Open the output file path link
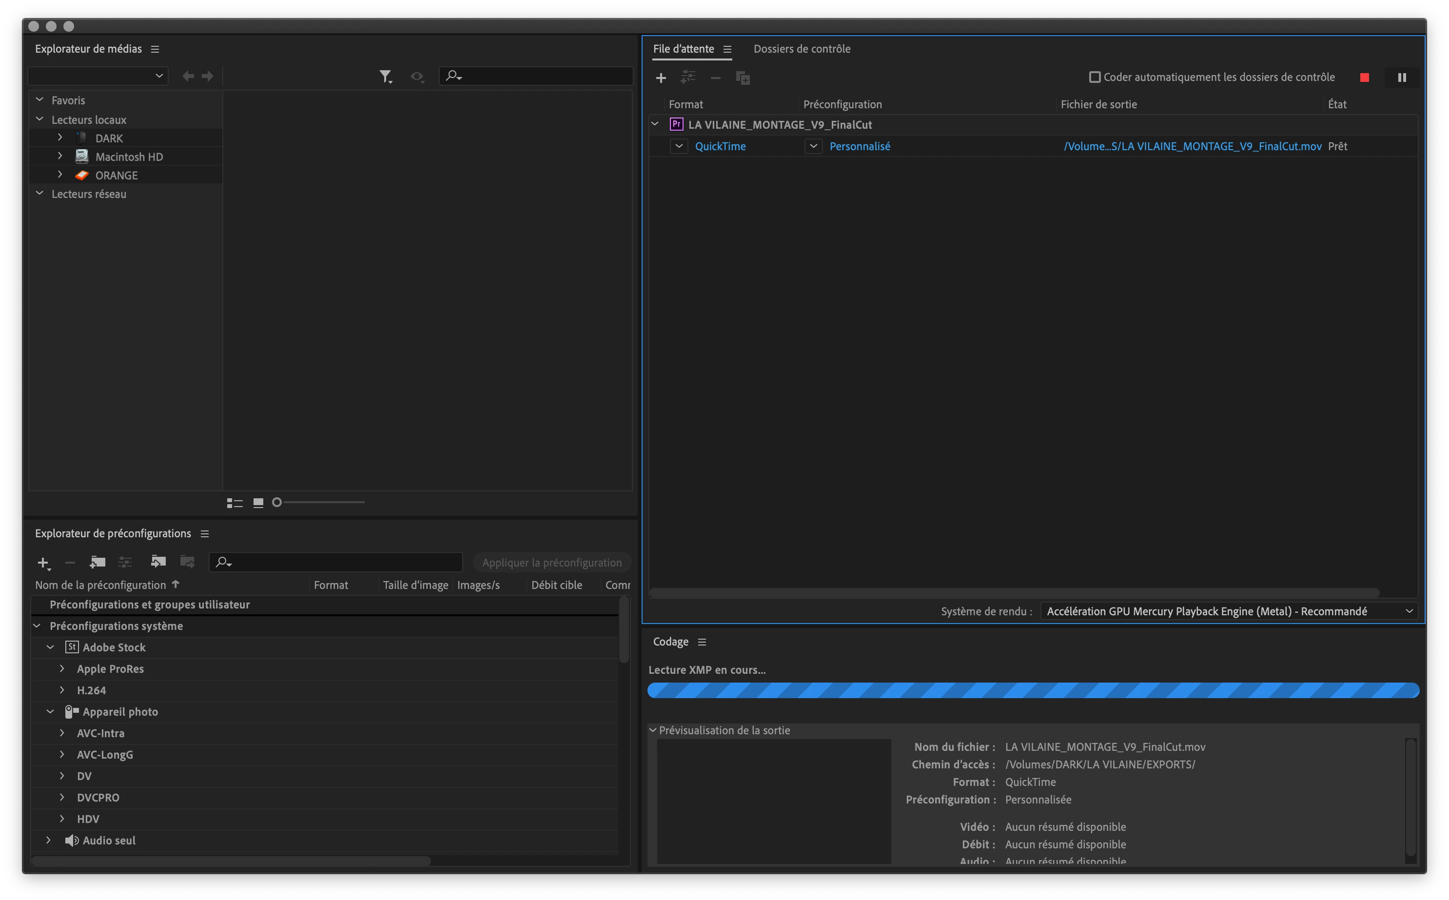The height and width of the screenshot is (900, 1449). 1192,146
